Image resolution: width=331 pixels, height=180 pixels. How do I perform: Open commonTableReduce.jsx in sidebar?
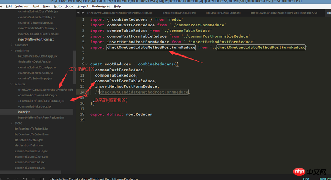[35, 106]
